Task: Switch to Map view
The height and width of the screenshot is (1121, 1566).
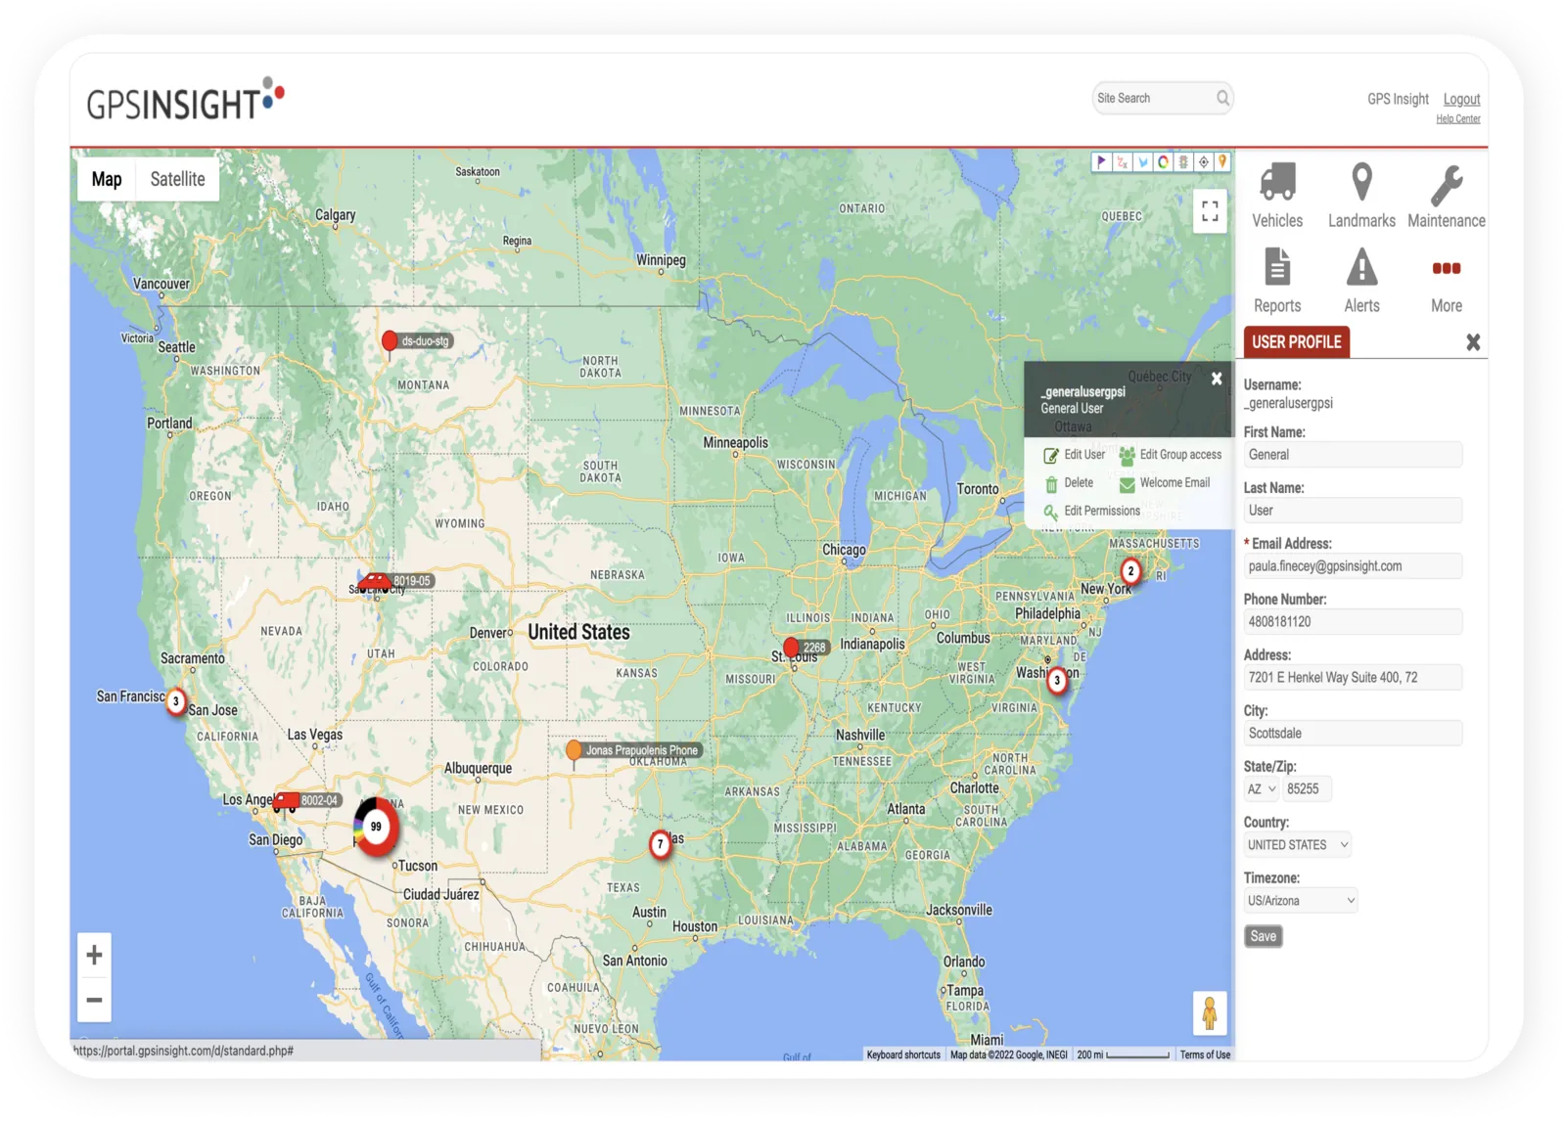Action: pos(107,179)
